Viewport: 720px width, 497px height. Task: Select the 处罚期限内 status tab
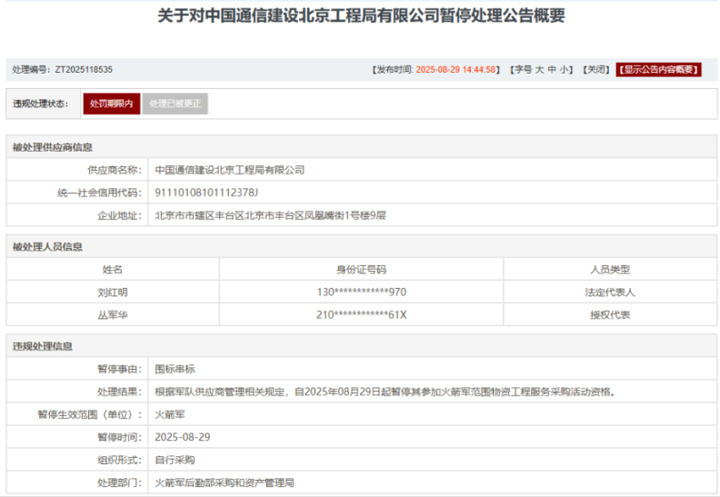pos(112,104)
